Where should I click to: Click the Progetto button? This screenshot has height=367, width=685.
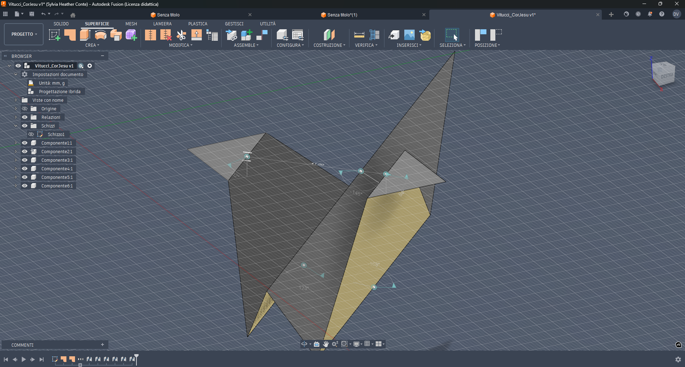[x=23, y=34]
